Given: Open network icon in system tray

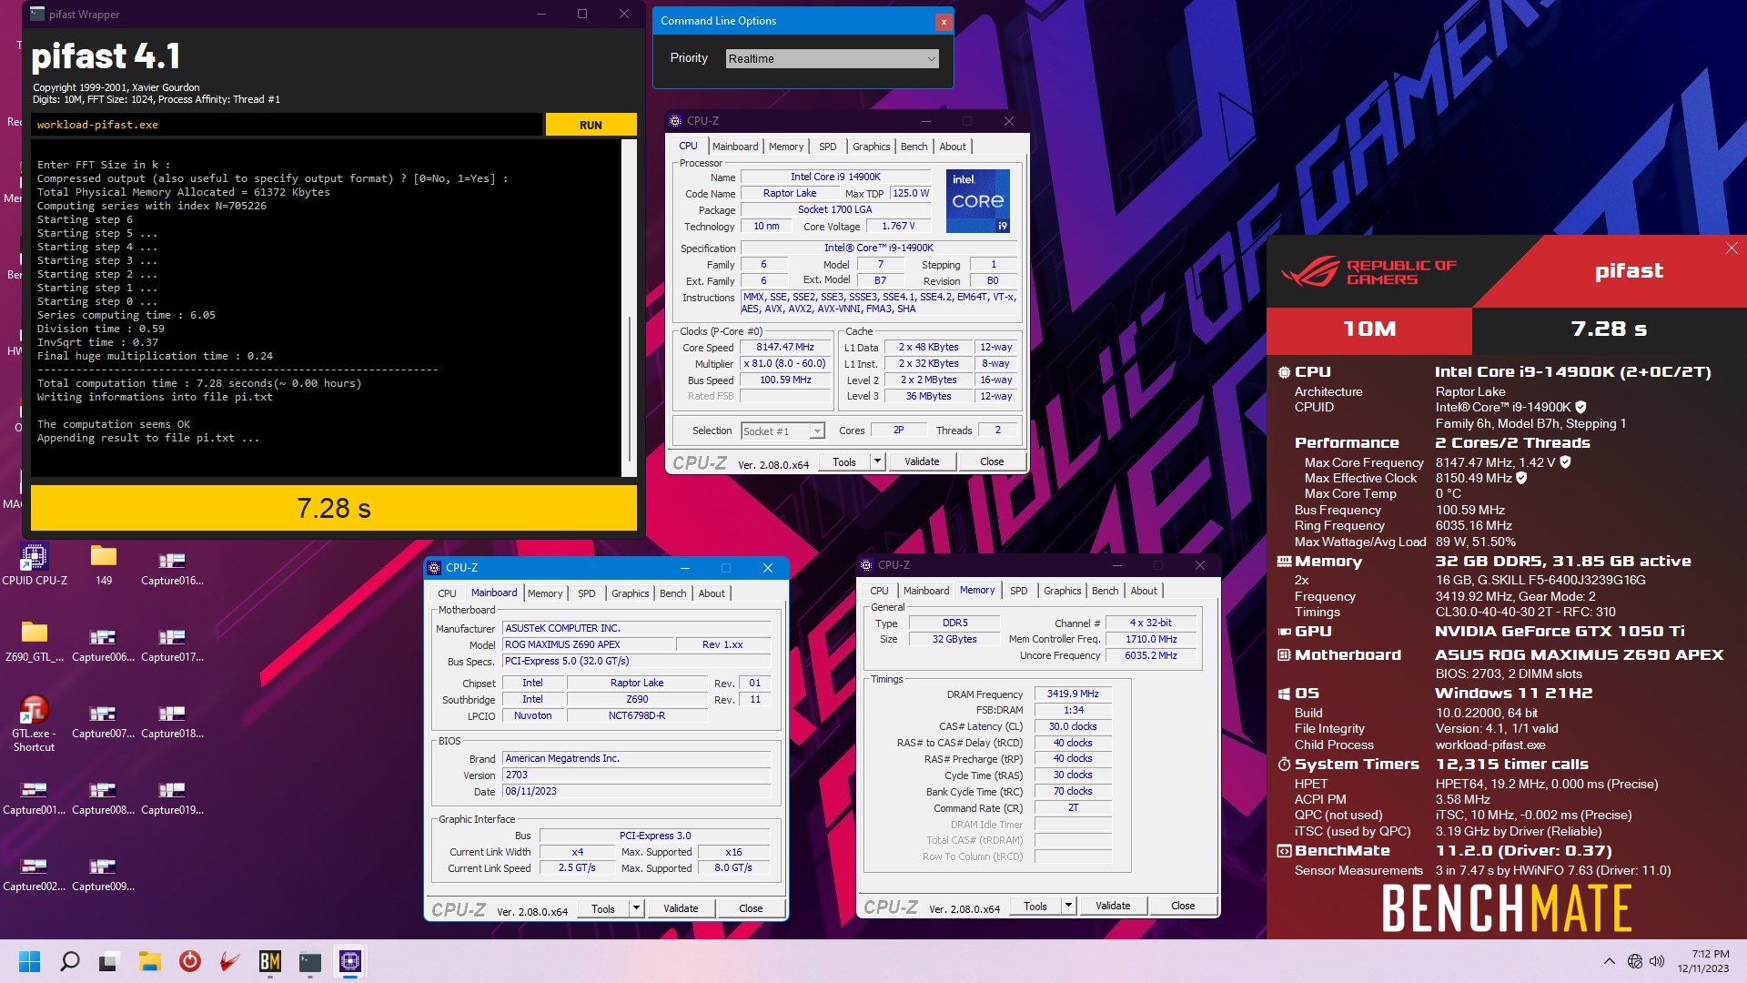Looking at the screenshot, I should 1635,961.
